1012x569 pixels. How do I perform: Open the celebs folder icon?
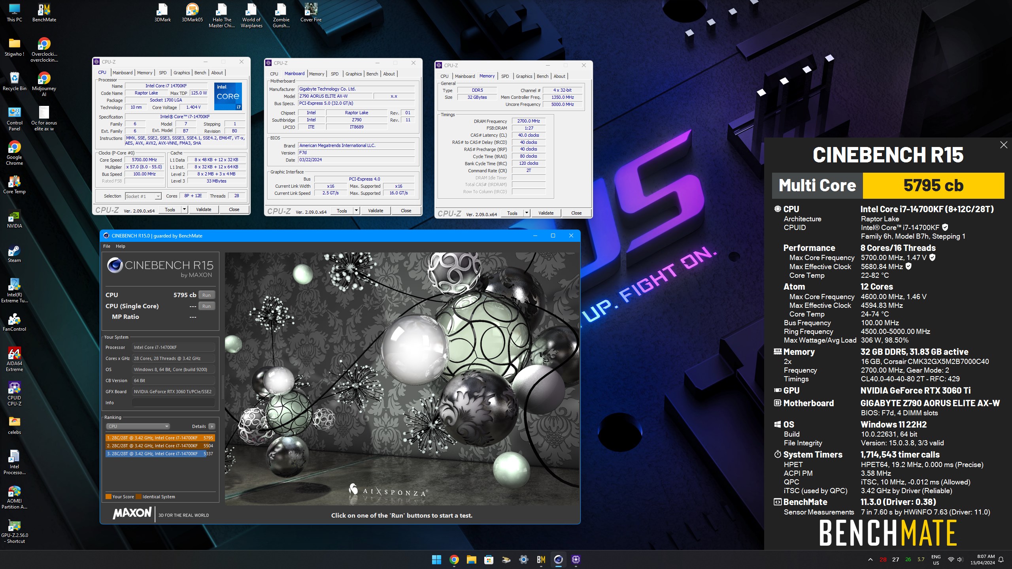14,426
